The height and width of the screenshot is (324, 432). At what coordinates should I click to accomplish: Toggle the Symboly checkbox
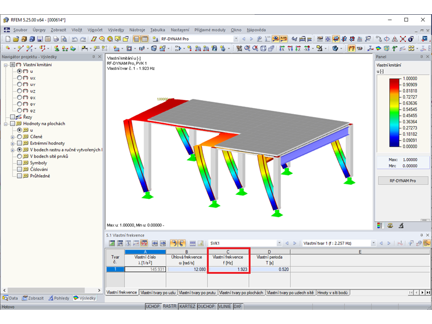[19, 163]
